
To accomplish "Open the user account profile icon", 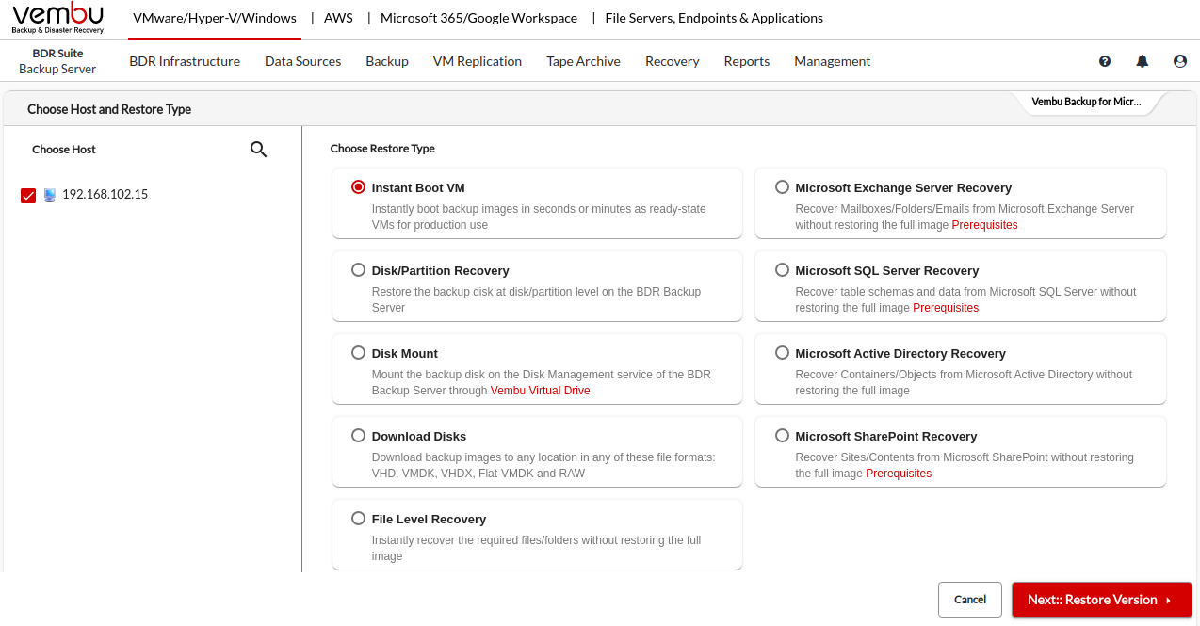I will point(1180,61).
